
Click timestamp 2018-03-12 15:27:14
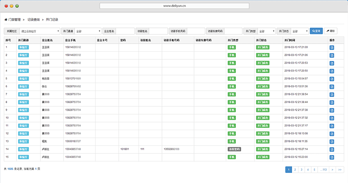point(296,149)
